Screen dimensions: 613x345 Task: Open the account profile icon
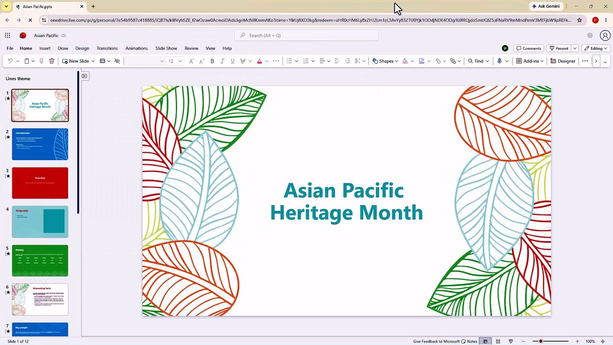point(605,35)
